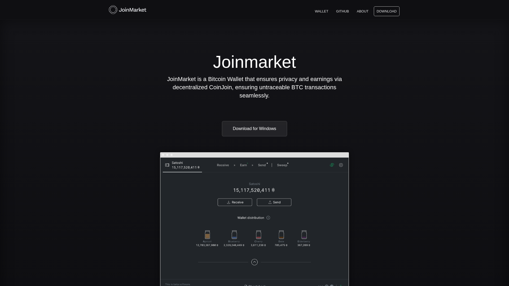Click Date balance 705,475
The height and width of the screenshot is (286, 509).
281,245
